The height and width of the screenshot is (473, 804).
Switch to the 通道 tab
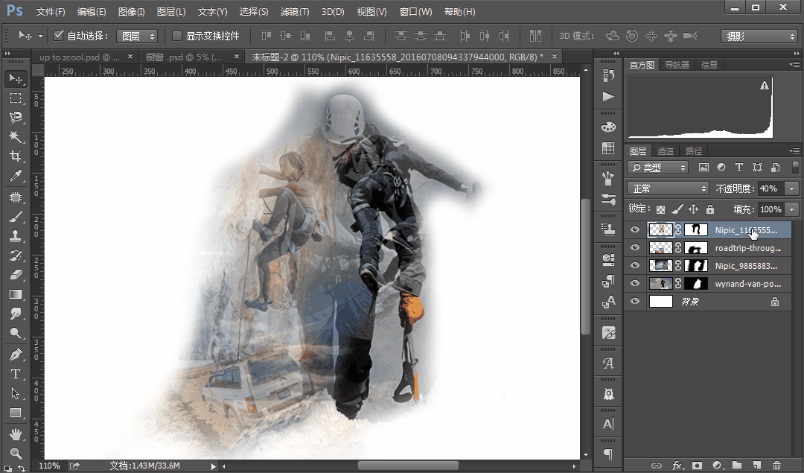click(665, 150)
